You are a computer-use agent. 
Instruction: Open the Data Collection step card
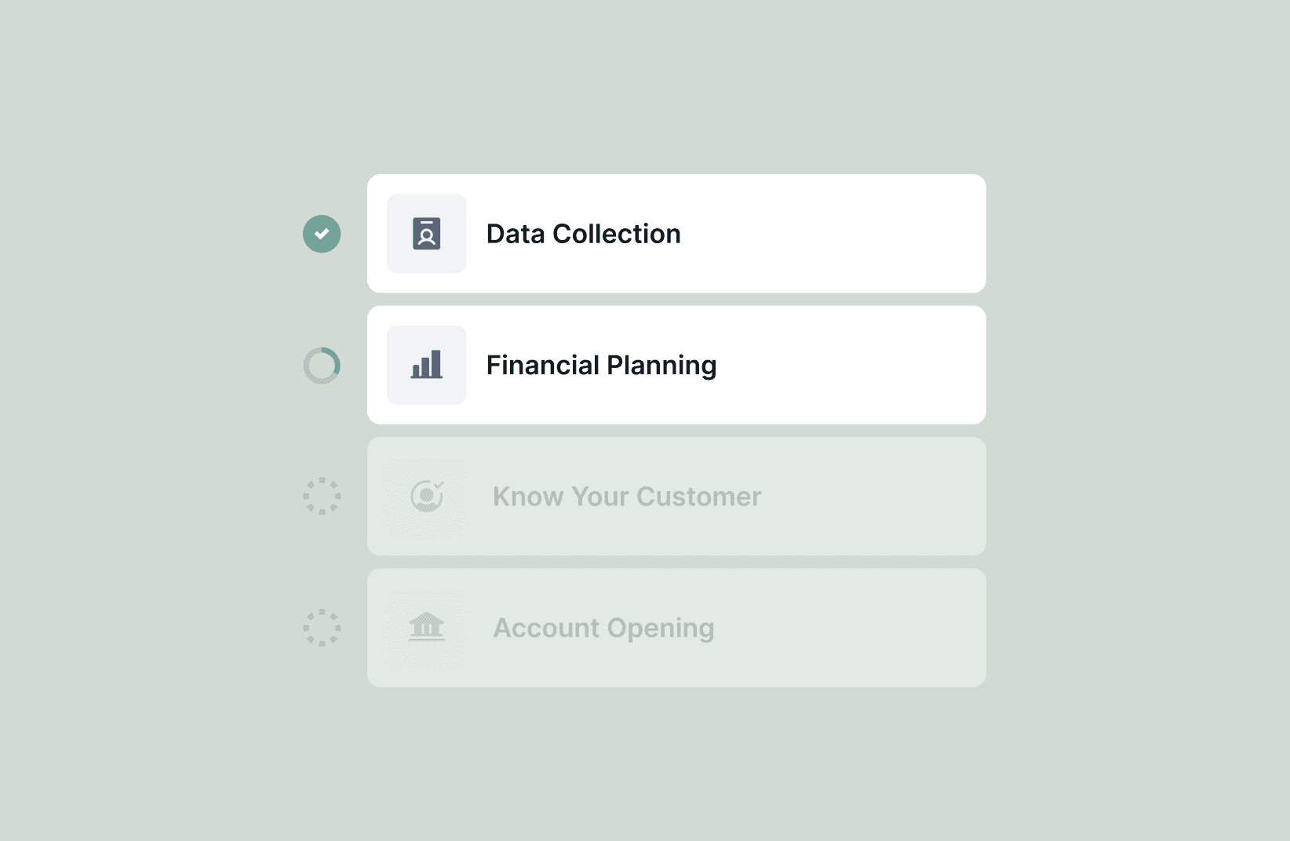point(676,234)
